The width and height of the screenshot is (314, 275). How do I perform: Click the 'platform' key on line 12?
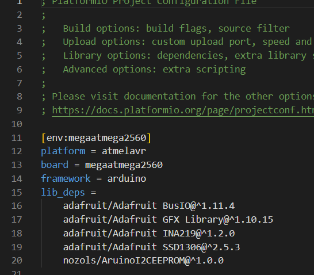[x=63, y=151]
